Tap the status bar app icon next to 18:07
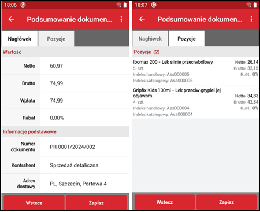The width and height of the screenshot is (260, 212). click(154, 5)
